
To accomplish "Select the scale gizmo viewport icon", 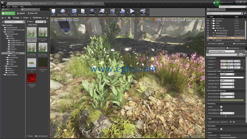I will coord(160,20).
